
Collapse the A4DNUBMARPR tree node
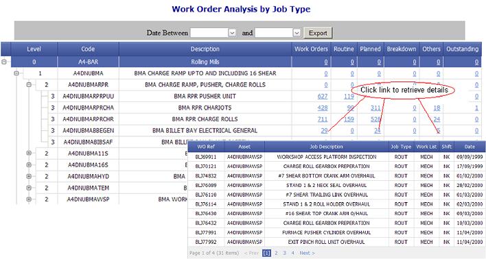[29, 84]
